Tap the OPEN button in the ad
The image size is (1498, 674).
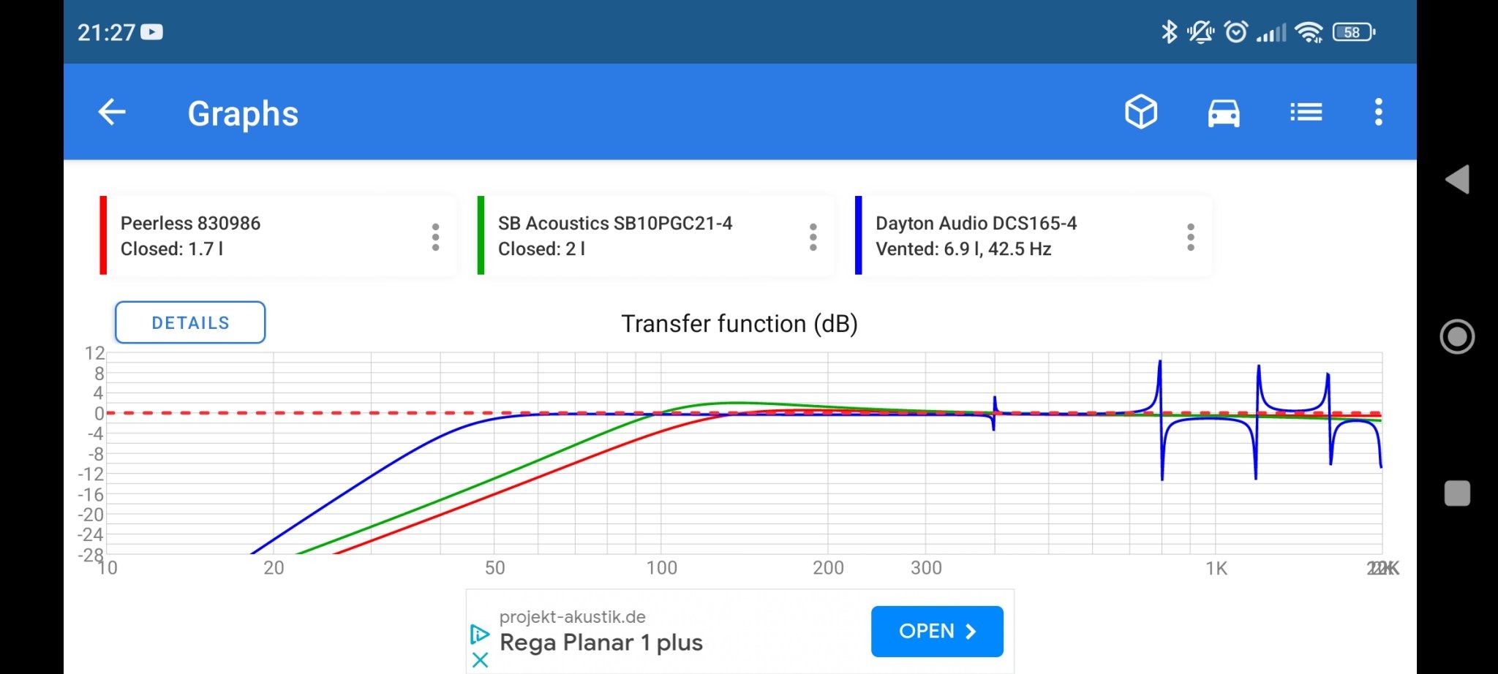pos(937,631)
